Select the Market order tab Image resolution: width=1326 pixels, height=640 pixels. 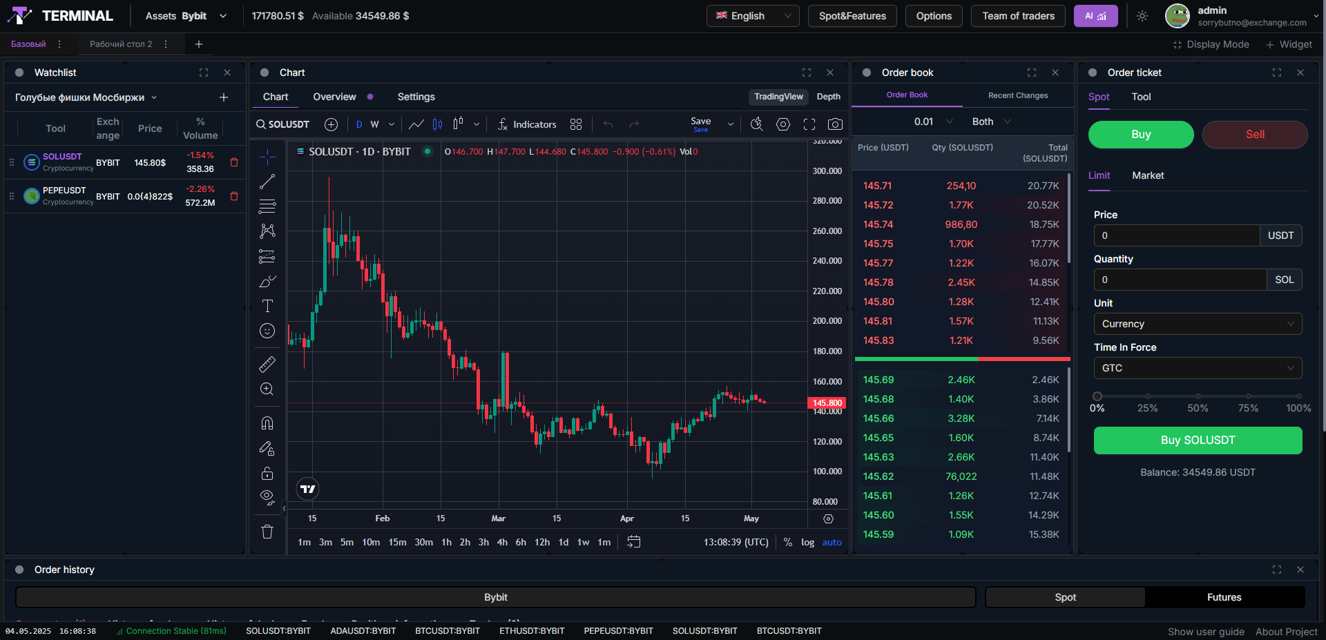coord(1148,175)
